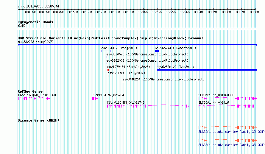This screenshot has width=265, height=154.
Task: Select the C6orf164 gene structure glyph
Action: [95, 99]
